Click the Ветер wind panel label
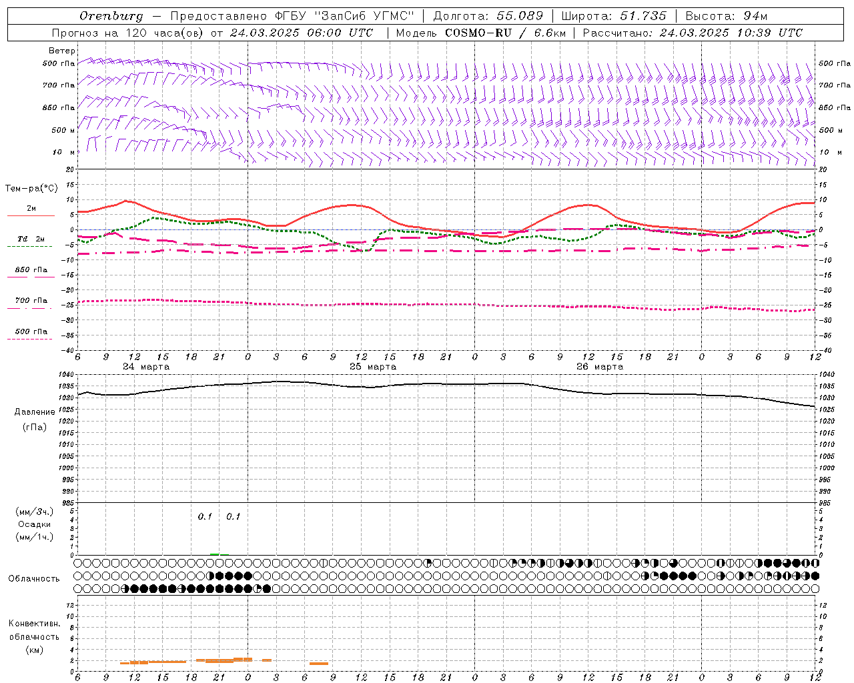This screenshot has width=854, height=683. coord(62,51)
